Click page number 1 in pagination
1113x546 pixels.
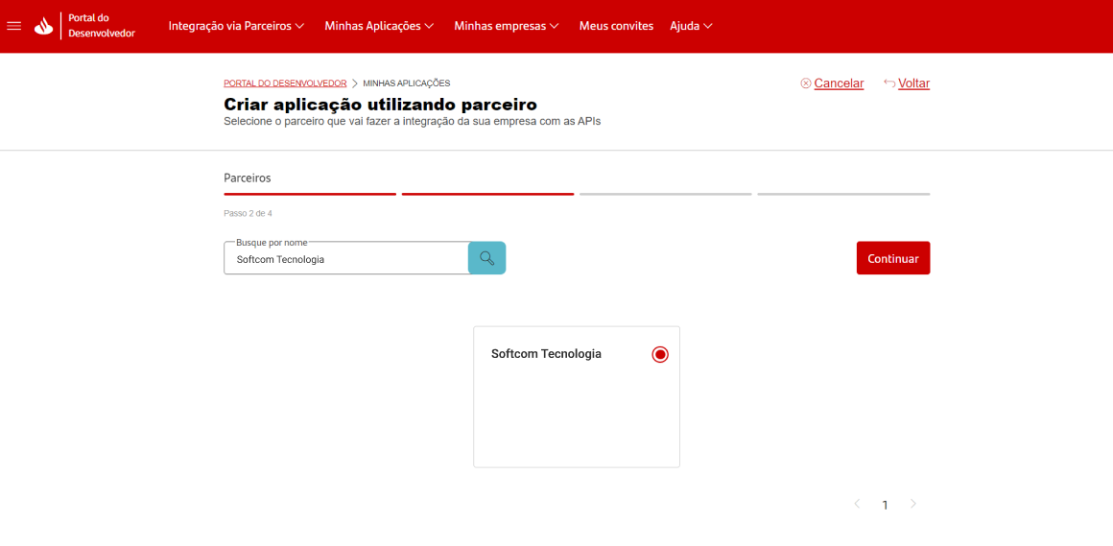click(x=885, y=505)
